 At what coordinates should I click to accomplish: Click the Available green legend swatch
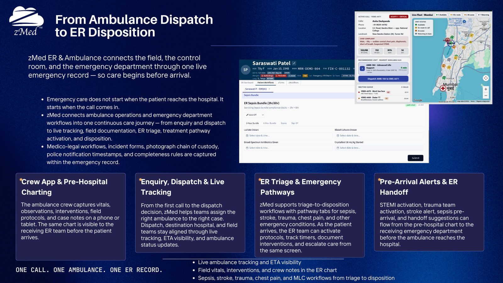click(416, 25)
